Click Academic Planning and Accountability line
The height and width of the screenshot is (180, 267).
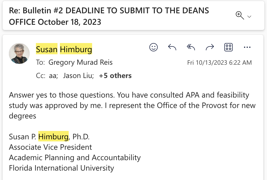(x=75, y=158)
